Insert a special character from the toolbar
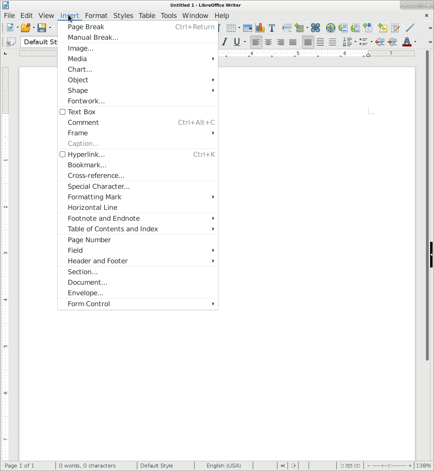Viewport: 434px width, 471px height. click(315, 28)
